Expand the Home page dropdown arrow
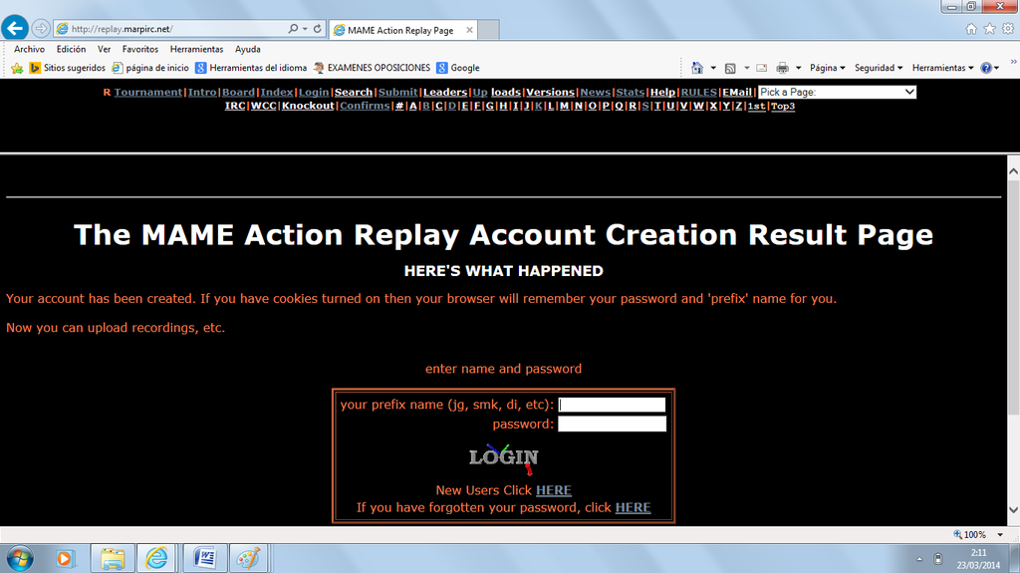The image size is (1020, 573). click(x=713, y=68)
